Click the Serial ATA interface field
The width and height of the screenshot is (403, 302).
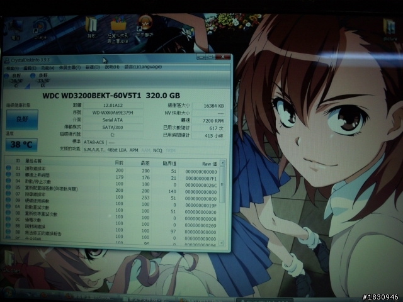(x=113, y=120)
